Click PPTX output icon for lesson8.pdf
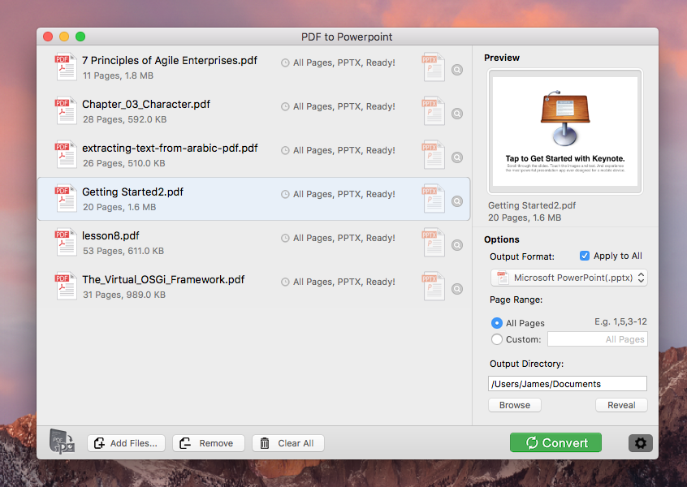Screen dimensions: 687x487 [x=434, y=242]
